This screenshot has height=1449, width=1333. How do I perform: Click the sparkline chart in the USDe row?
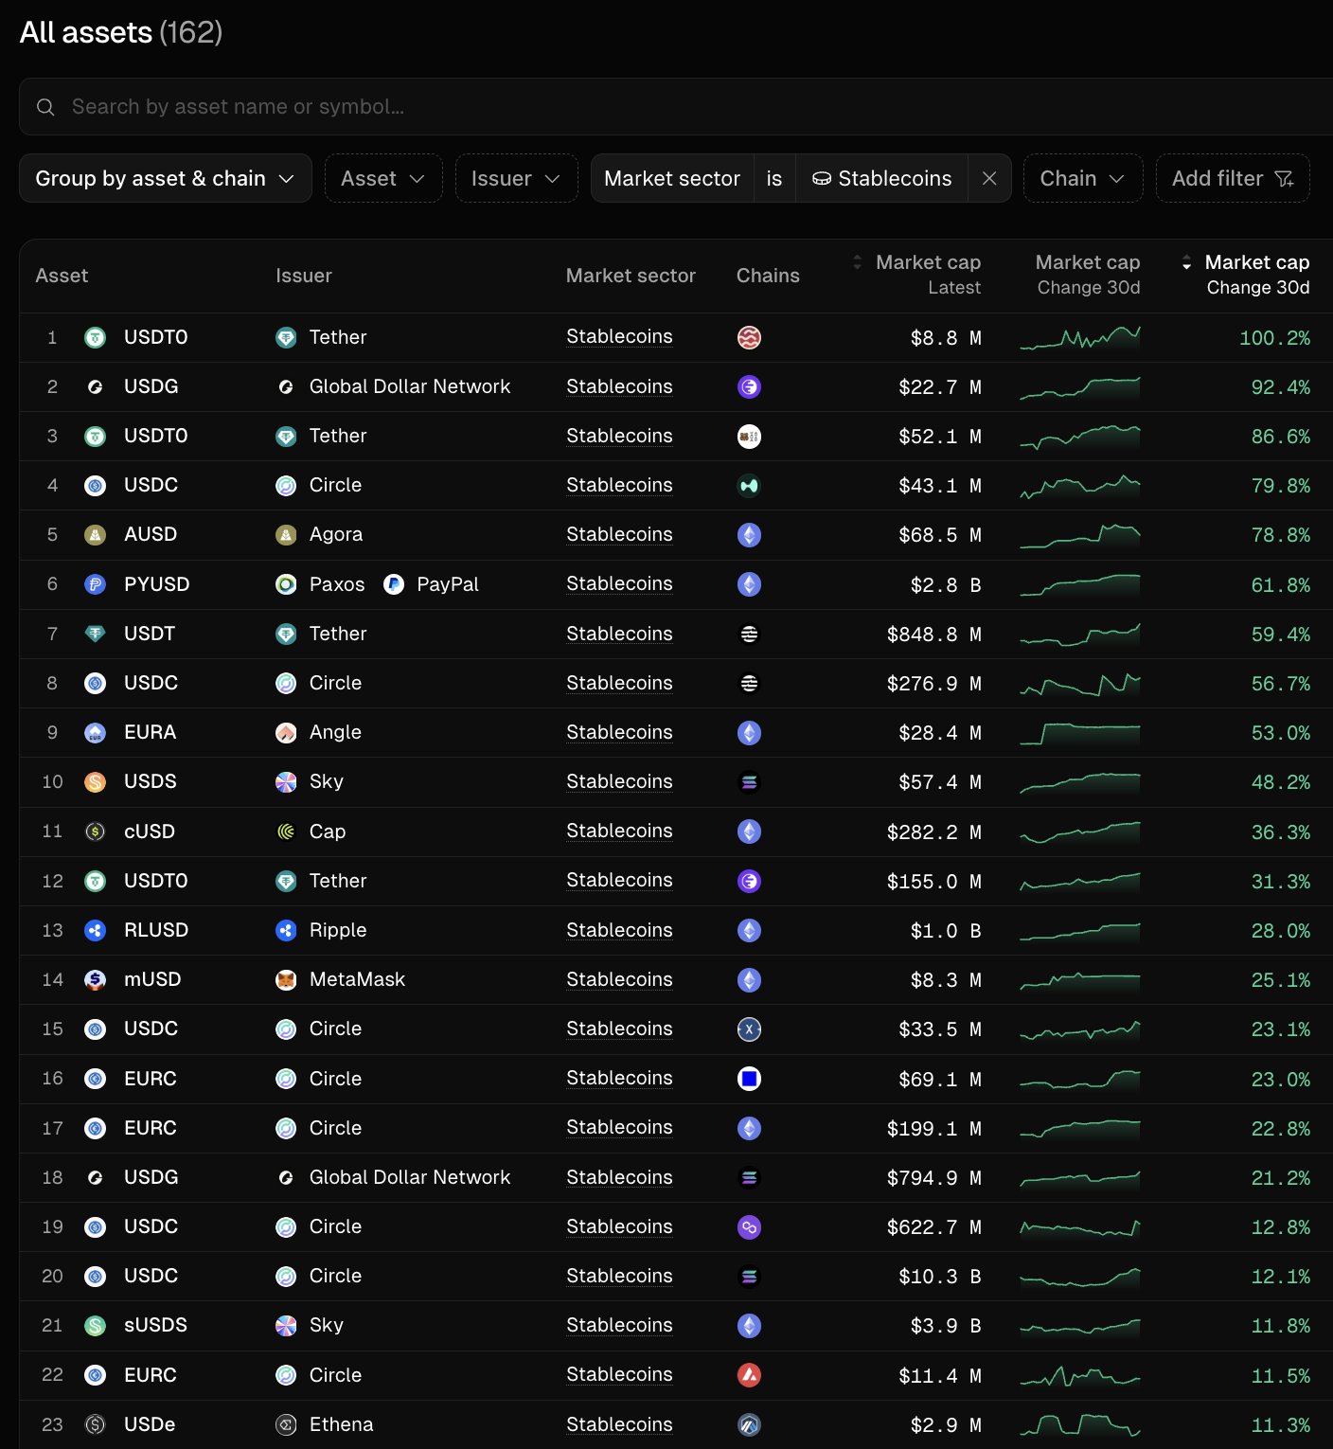pos(1080,1424)
